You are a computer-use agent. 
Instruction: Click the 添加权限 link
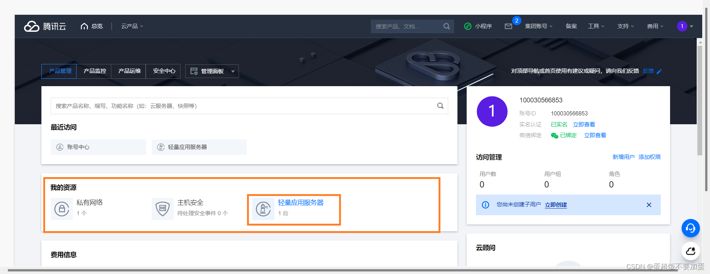coord(649,157)
